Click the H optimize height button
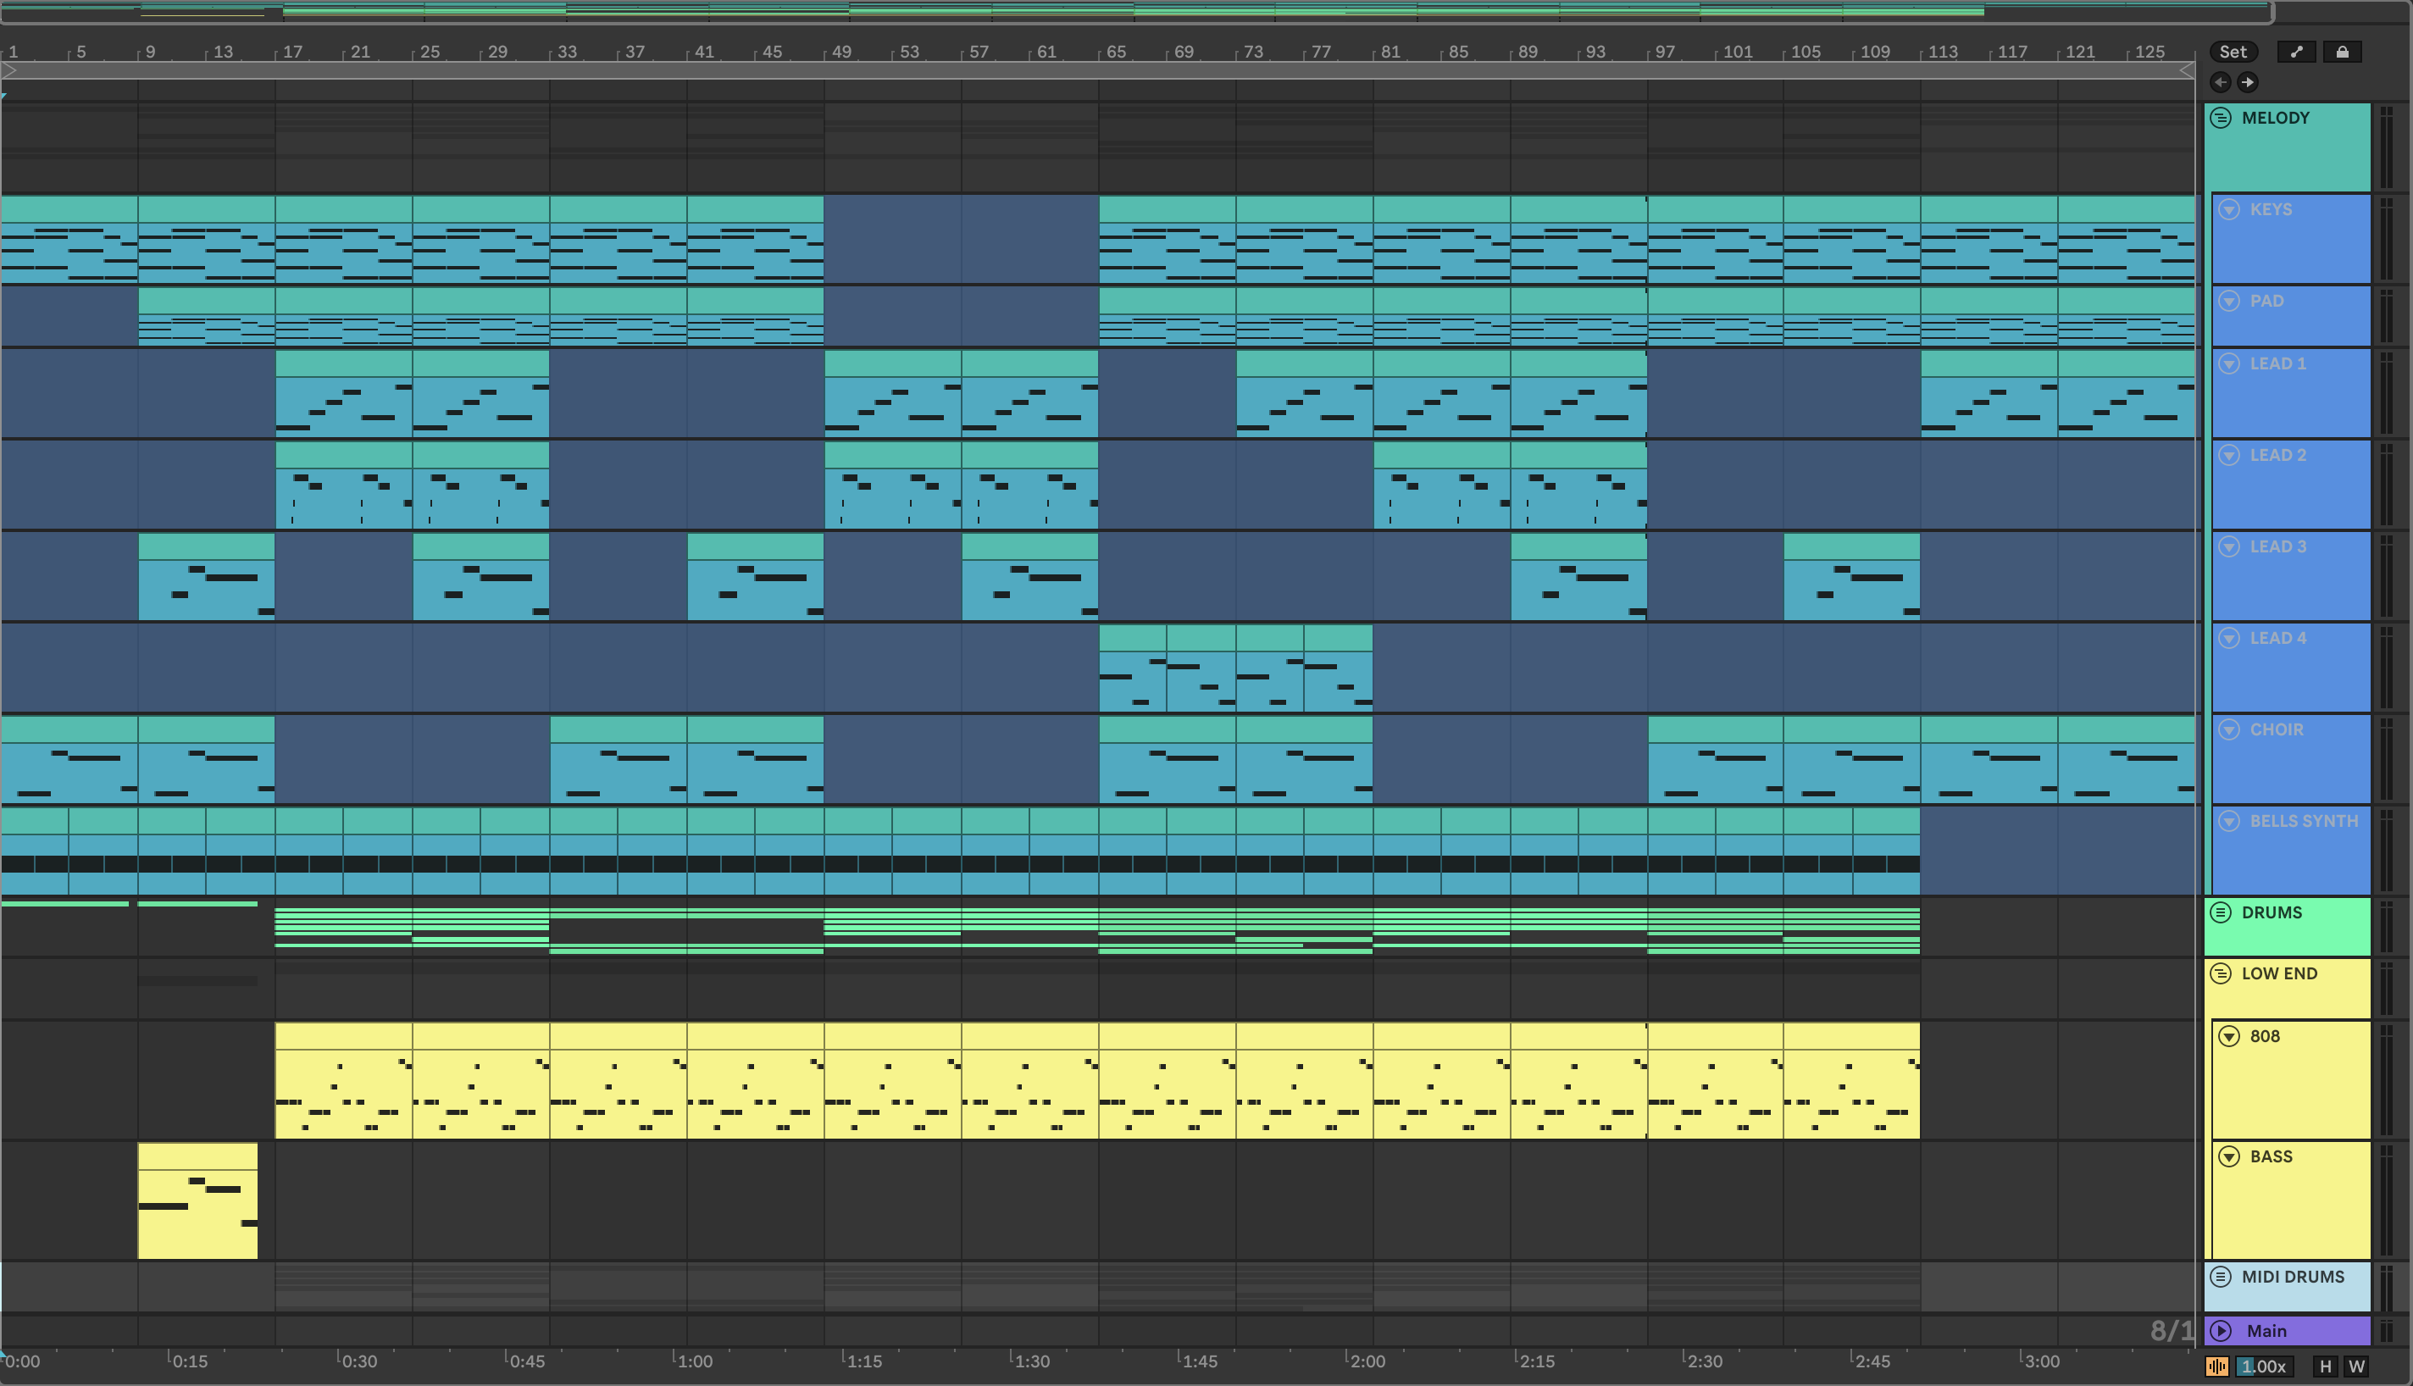This screenshot has width=2413, height=1386. [2326, 1366]
